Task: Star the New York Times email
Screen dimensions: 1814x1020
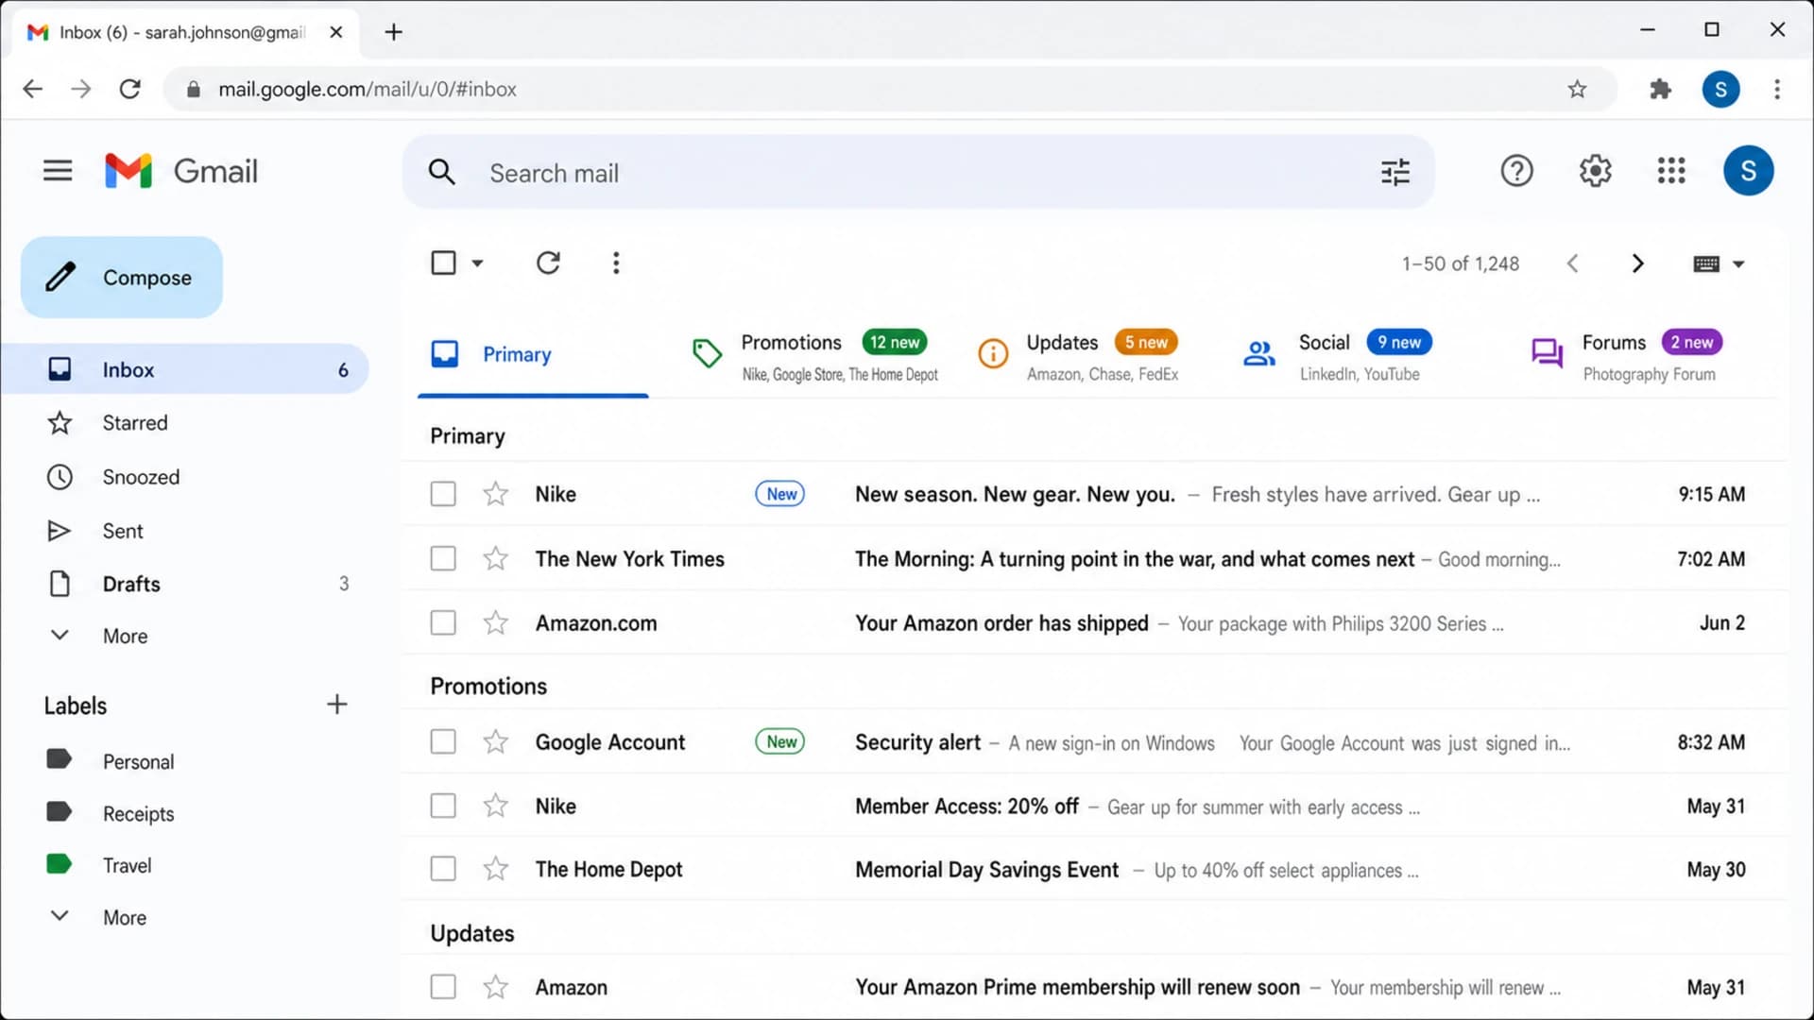Action: click(x=495, y=558)
